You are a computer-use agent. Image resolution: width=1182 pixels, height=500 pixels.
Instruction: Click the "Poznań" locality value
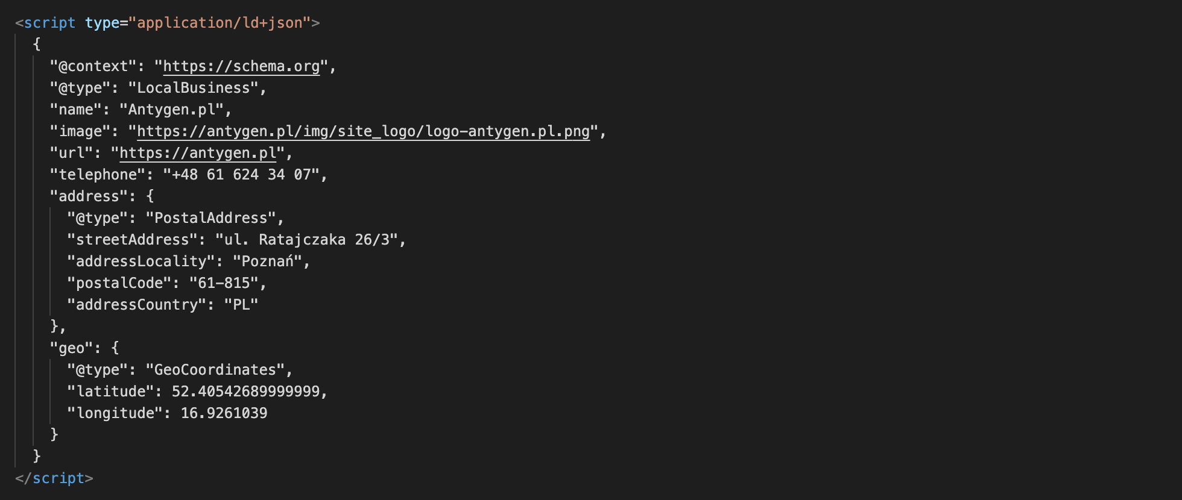click(267, 261)
